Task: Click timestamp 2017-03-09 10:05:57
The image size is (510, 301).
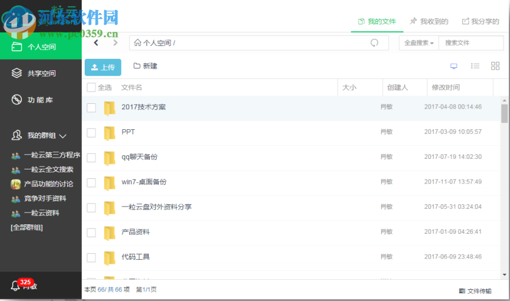Action: [453, 132]
